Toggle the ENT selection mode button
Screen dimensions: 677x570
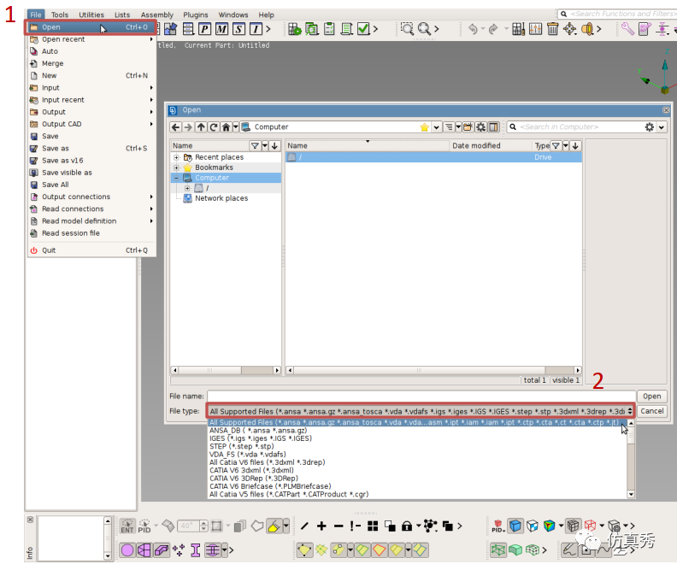pos(127,526)
